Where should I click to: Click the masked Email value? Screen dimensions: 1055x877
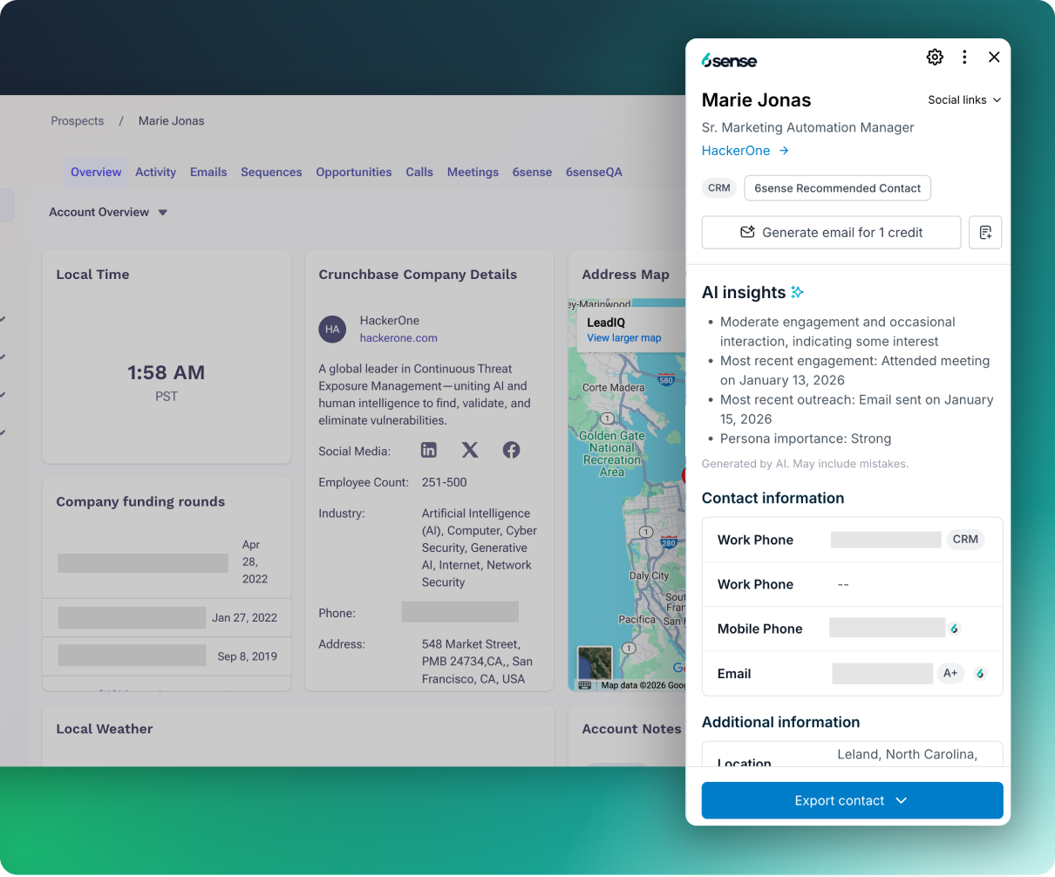(x=882, y=673)
